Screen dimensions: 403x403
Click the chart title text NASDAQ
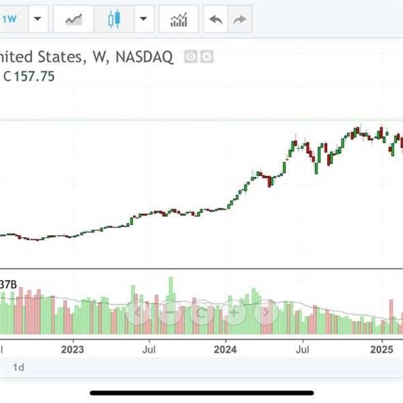coord(144,56)
